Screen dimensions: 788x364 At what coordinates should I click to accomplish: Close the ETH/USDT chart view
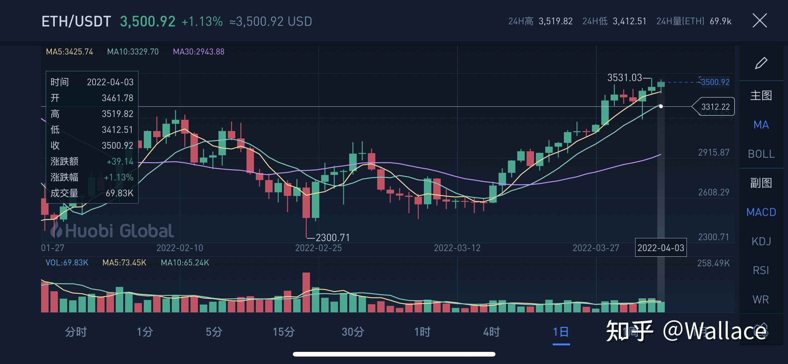[x=760, y=21]
